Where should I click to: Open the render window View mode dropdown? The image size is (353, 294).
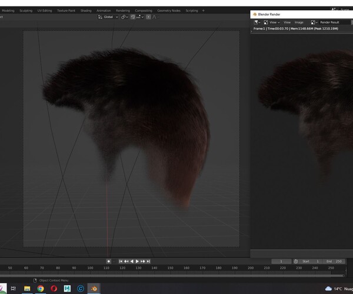click(271, 22)
